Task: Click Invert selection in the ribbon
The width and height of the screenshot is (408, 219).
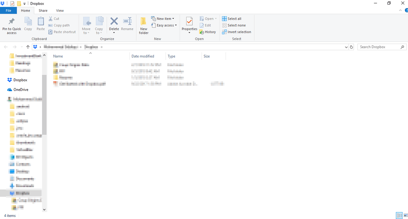Action: (x=237, y=32)
